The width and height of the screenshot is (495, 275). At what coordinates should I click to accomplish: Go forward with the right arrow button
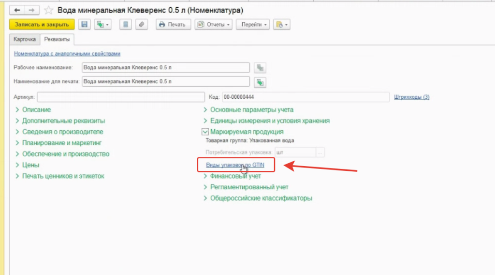tap(31, 10)
